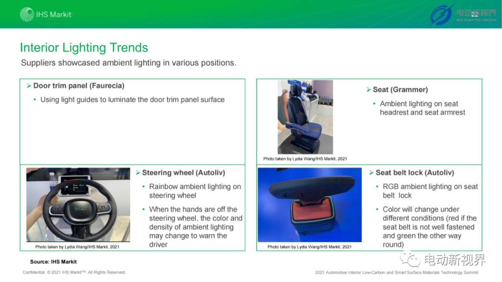The width and height of the screenshot is (502, 282).
Task: Click the photo credit under the seat photo
Action: pos(305,159)
